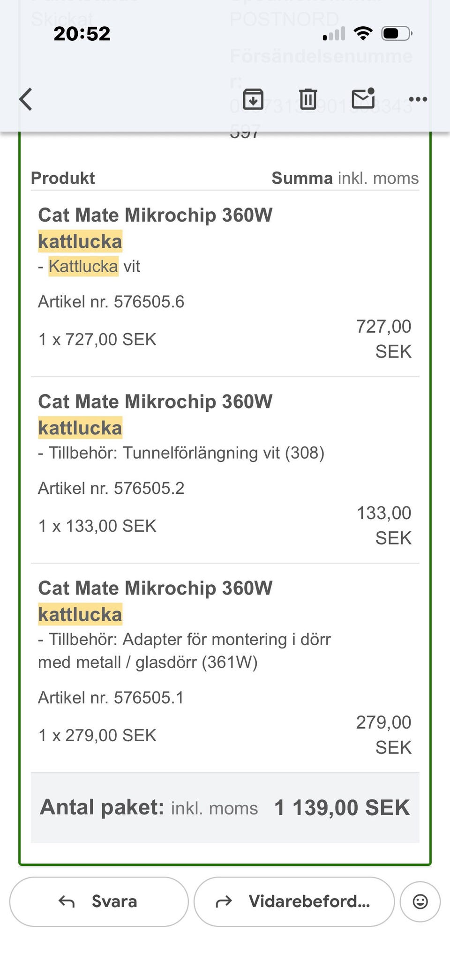Tap the Wi-Fi status icon
The image size is (450, 975).
coord(363,34)
